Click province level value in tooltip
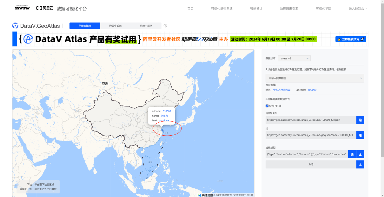 164,120
